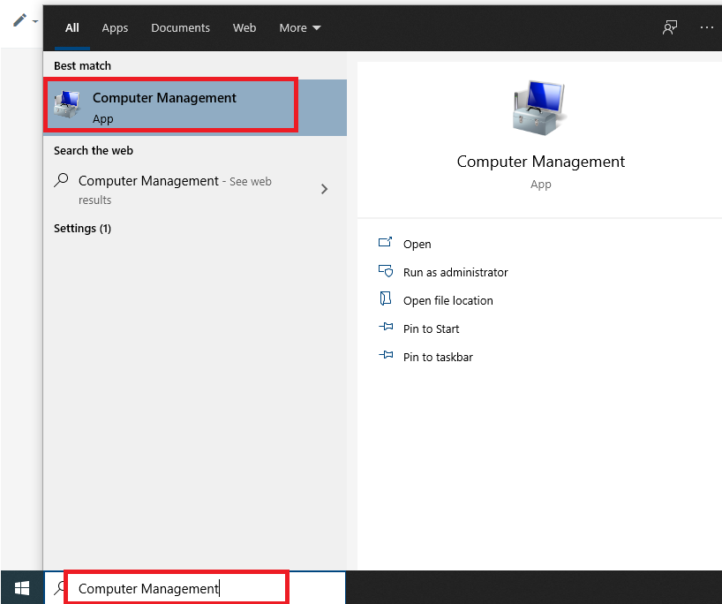This screenshot has width=722, height=604.
Task: Click the Run as administrator shield icon
Action: point(386,270)
